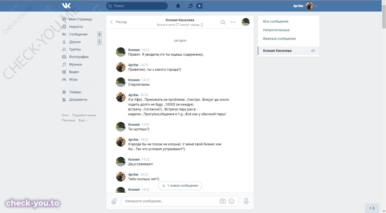The height and width of the screenshot is (213, 386).
Task: Open notifications bell in the header
Action: point(178,6)
